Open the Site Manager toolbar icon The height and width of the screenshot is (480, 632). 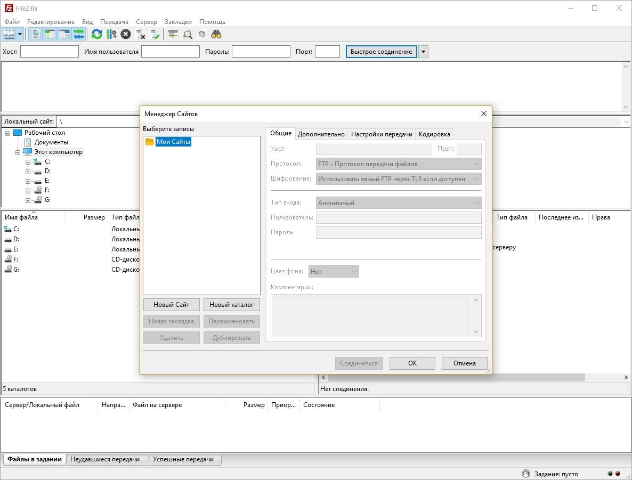9,34
